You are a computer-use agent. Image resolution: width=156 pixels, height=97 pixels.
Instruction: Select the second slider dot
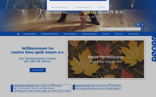point(105,77)
